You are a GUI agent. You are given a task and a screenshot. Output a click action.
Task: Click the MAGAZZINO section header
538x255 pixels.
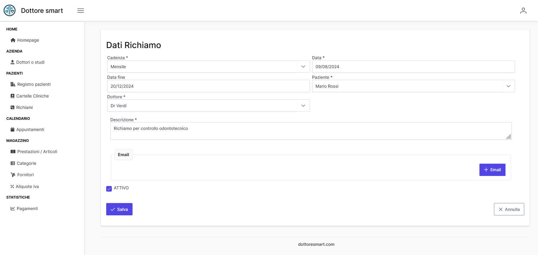[18, 140]
